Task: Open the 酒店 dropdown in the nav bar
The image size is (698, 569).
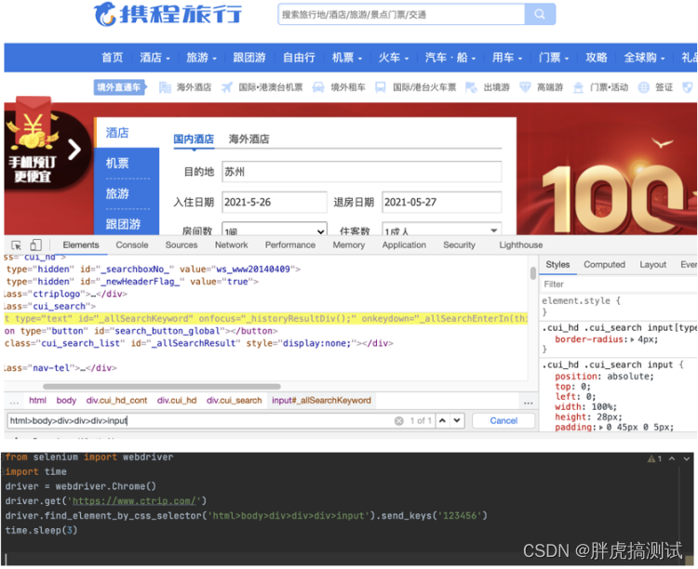Action: [155, 58]
